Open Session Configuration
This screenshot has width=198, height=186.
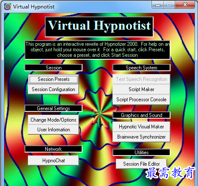pos(53,89)
